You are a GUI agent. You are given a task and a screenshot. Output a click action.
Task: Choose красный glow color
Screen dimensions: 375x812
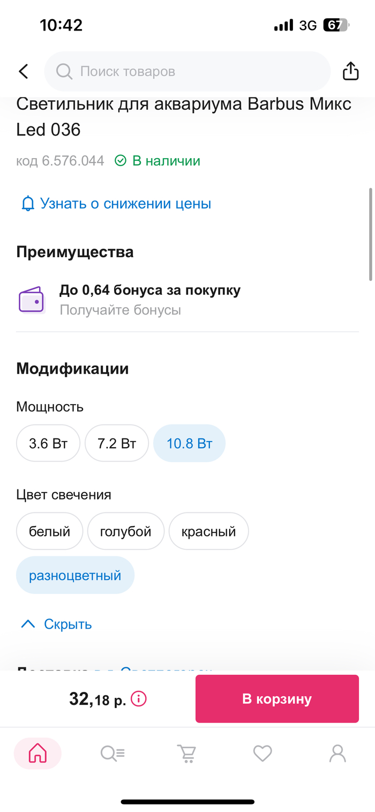[209, 531]
